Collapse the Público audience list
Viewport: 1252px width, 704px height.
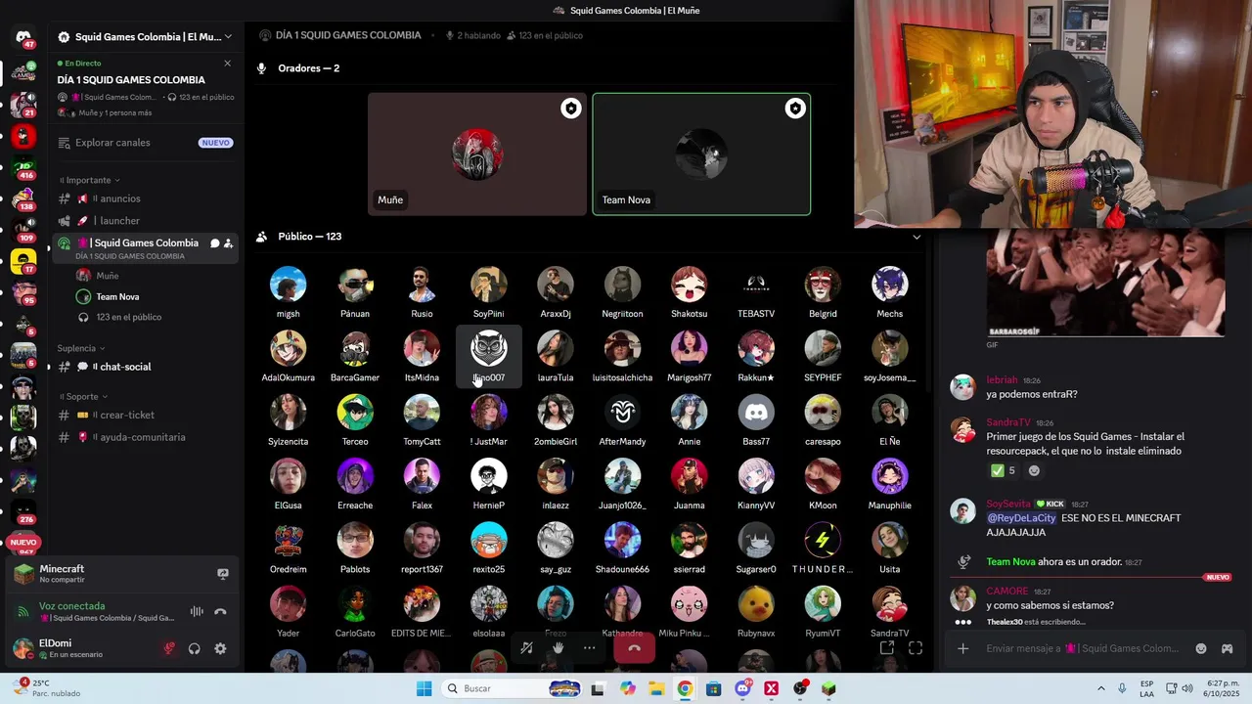(917, 237)
